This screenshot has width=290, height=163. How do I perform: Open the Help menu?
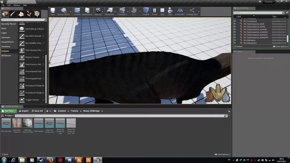[x=25, y=5]
